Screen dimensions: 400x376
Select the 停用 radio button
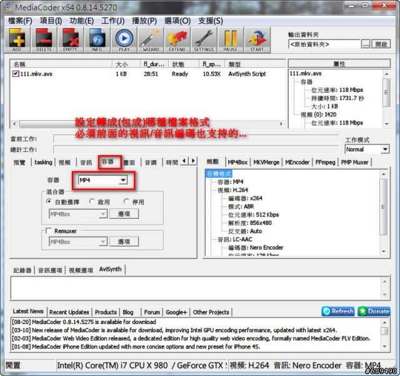point(126,201)
